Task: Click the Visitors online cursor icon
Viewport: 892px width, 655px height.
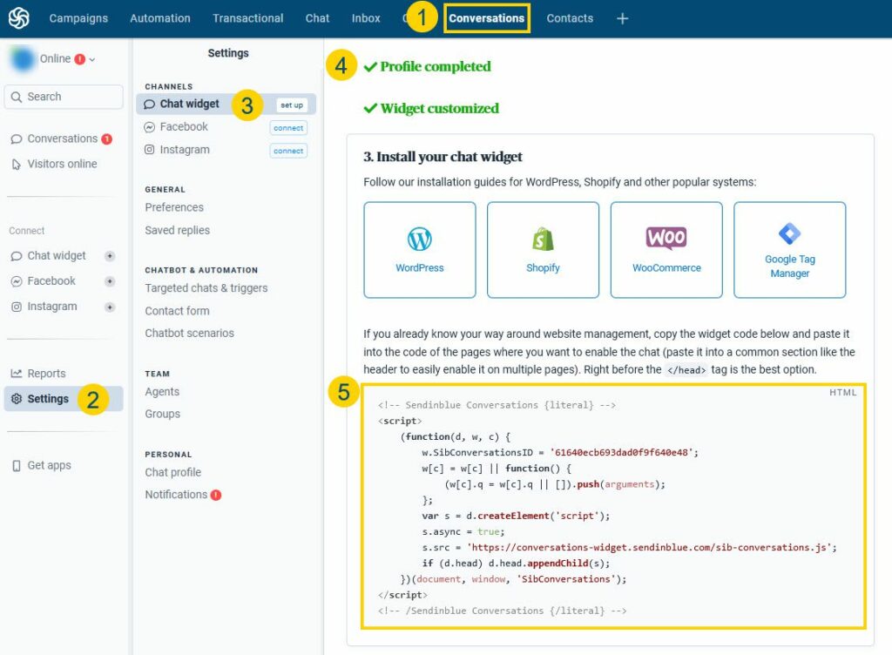Action: (x=17, y=165)
